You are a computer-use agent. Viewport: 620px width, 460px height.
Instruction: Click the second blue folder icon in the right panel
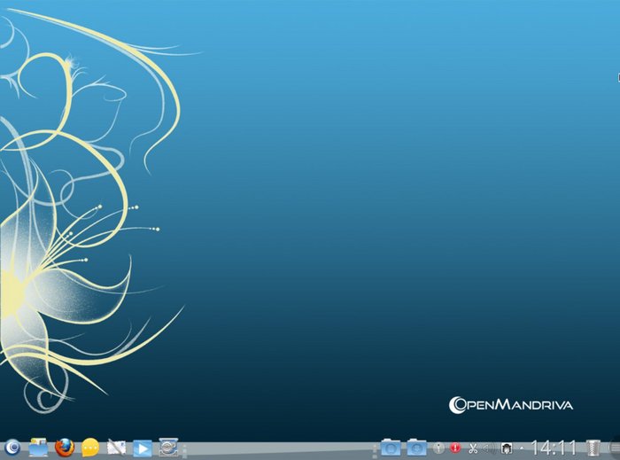click(x=416, y=448)
